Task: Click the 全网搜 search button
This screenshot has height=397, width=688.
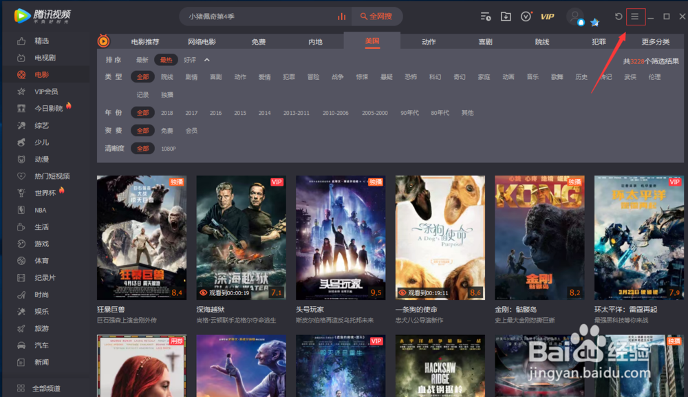Action: pos(377,17)
